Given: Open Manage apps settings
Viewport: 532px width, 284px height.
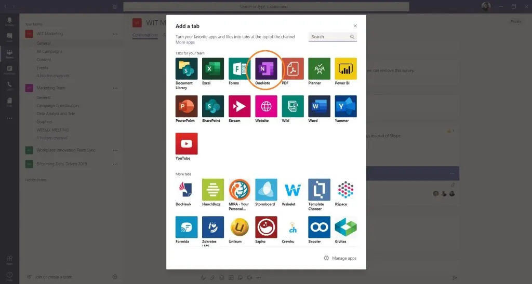Looking at the screenshot, I should point(340,258).
